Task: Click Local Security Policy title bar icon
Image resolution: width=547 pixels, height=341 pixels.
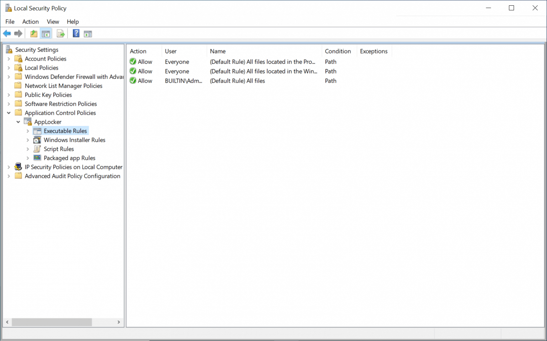Action: pos(8,8)
